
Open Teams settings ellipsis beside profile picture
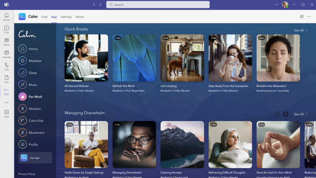pos(276,5)
